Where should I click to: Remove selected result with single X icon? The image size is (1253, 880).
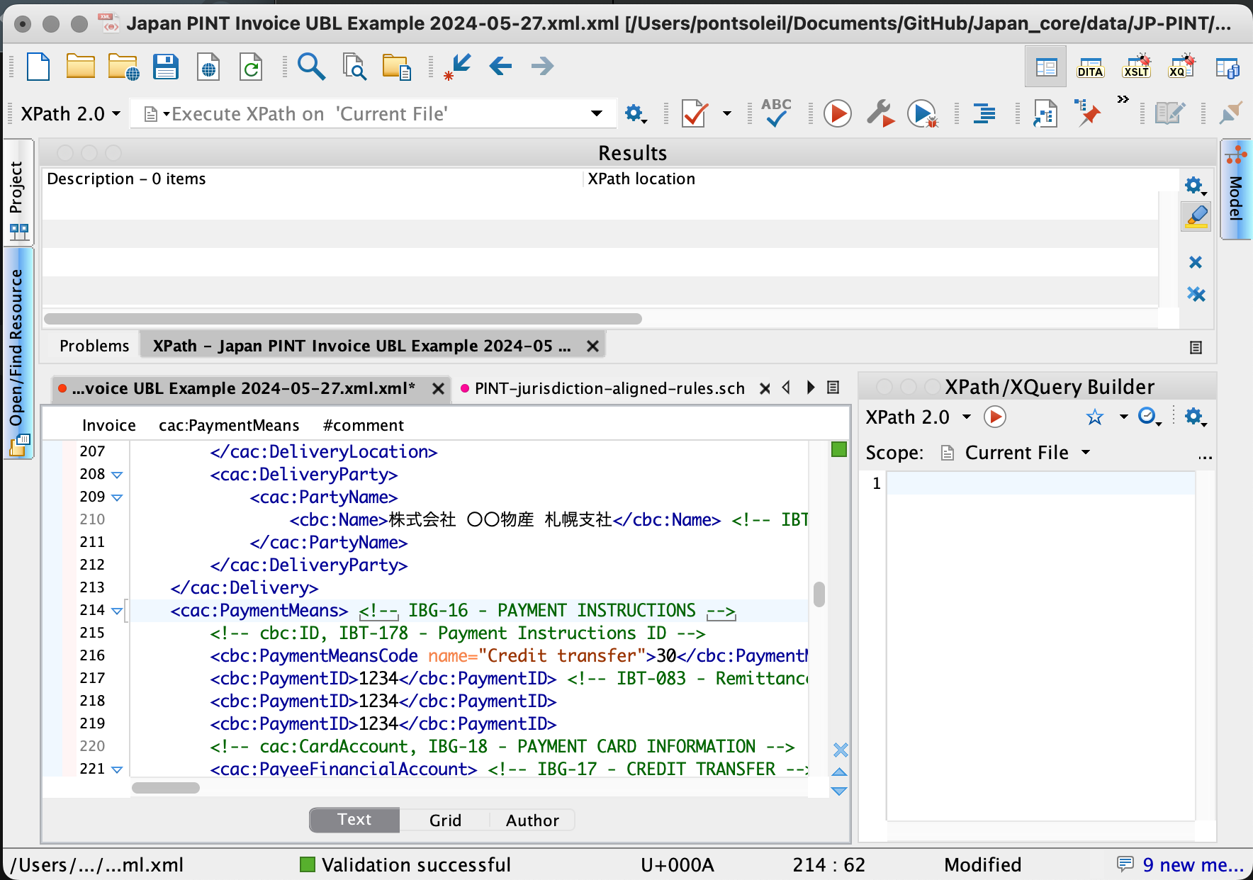[1196, 262]
